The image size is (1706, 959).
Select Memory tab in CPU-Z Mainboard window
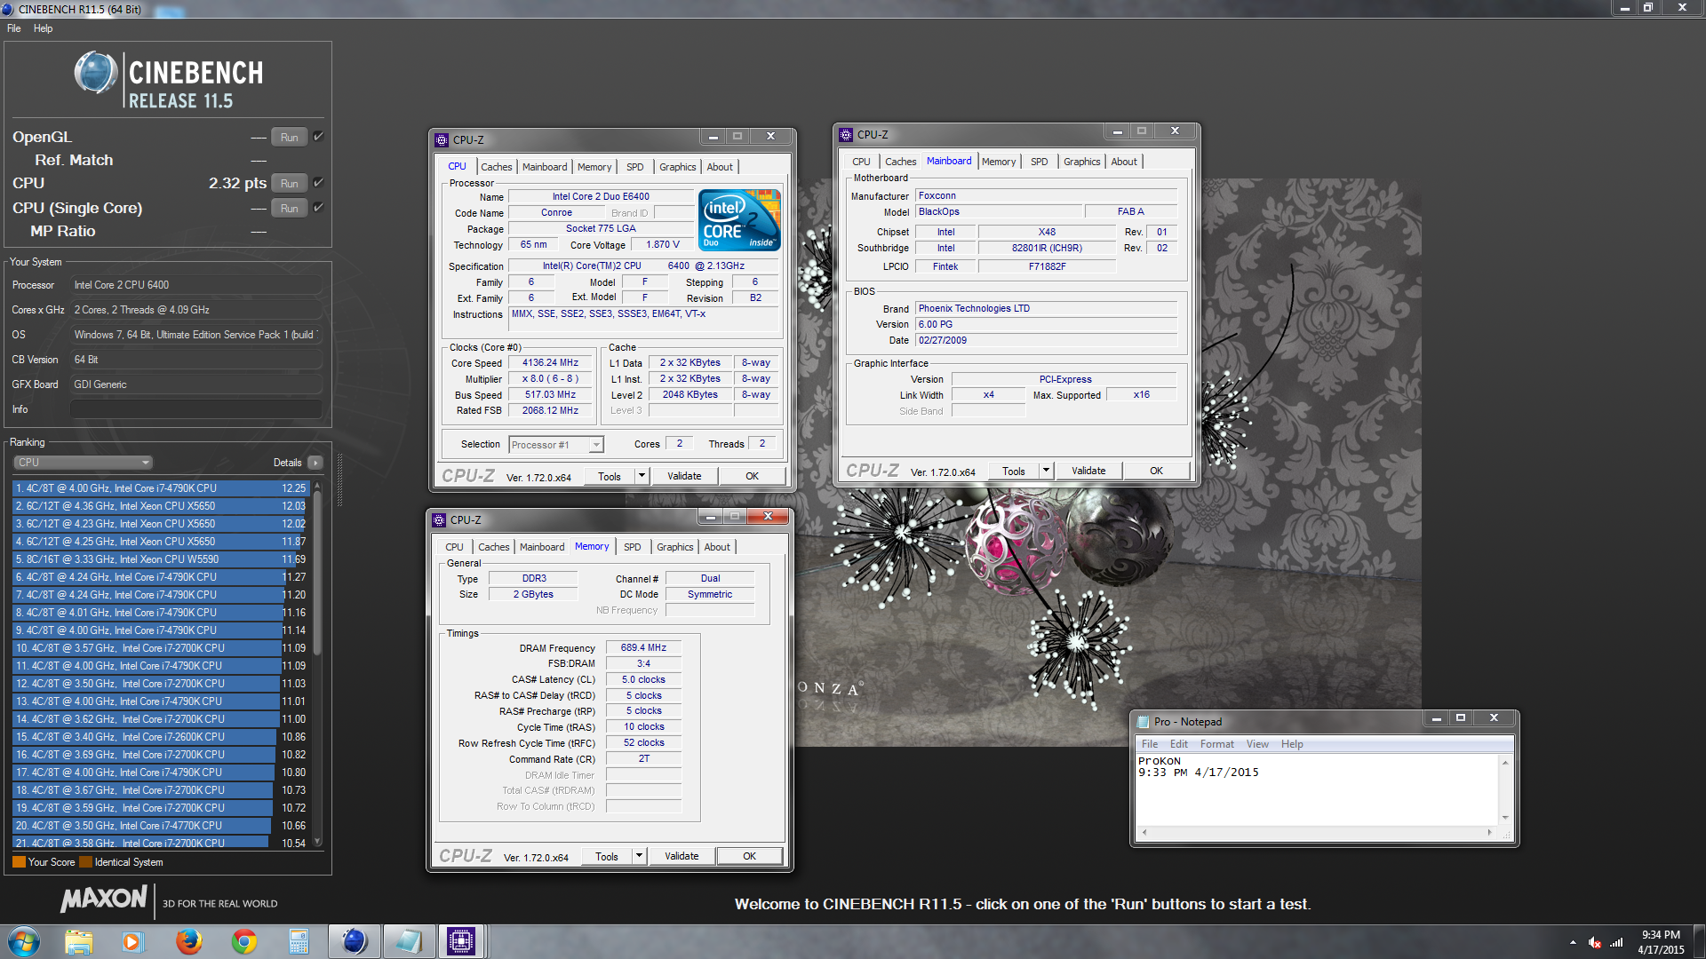pyautogui.click(x=999, y=162)
